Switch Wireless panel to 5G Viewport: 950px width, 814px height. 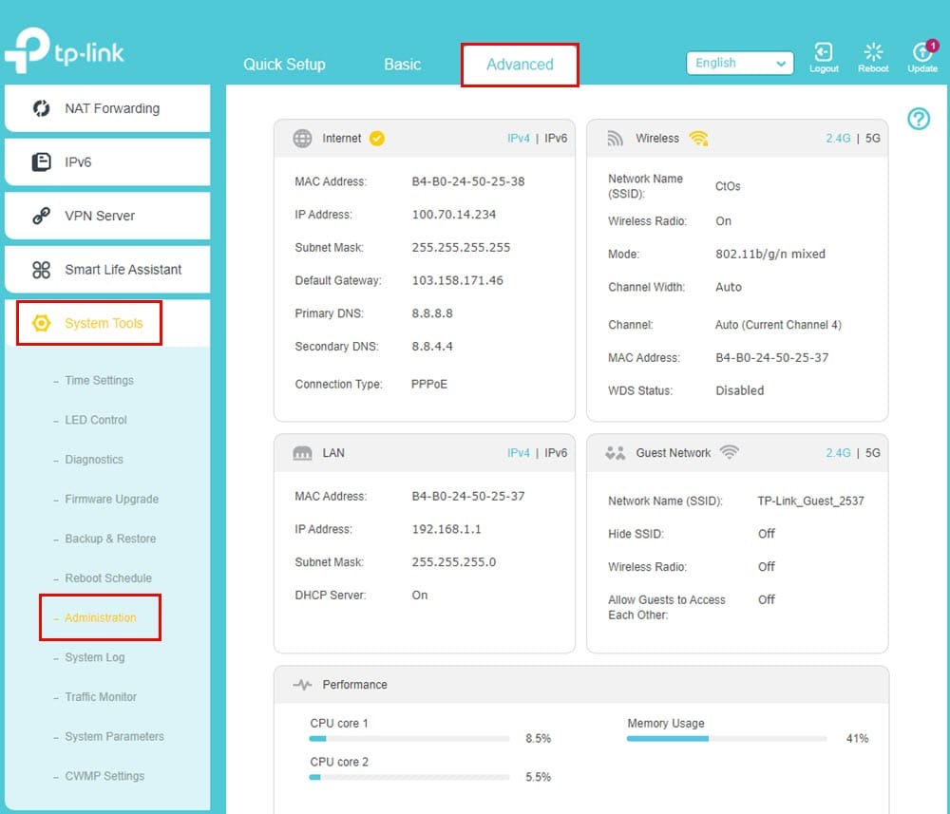point(872,138)
